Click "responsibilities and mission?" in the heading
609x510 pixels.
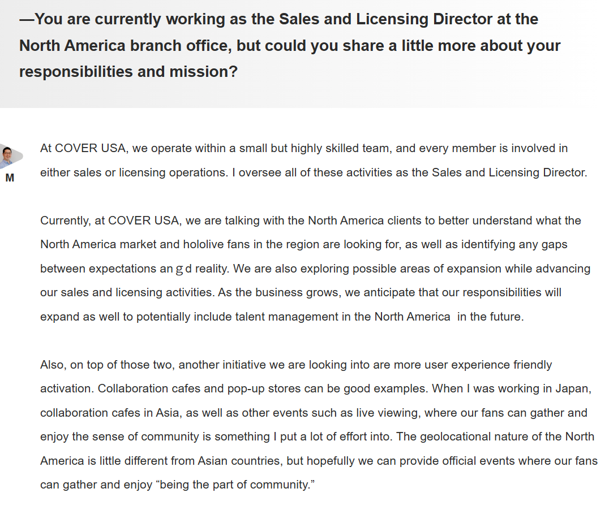128,72
